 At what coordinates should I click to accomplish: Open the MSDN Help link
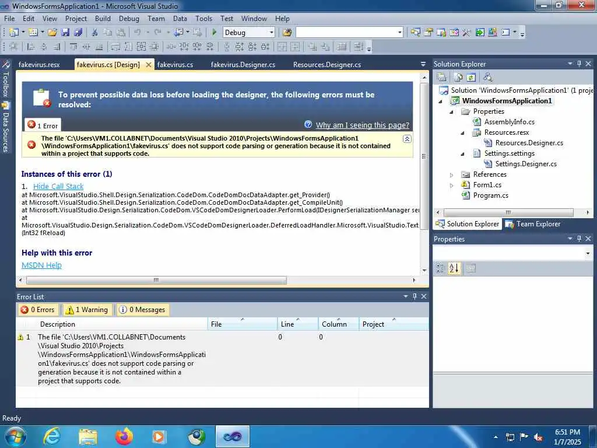click(41, 265)
